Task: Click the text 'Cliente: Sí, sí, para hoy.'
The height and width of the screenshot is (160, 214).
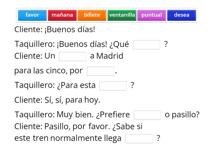Action: [x=57, y=100]
